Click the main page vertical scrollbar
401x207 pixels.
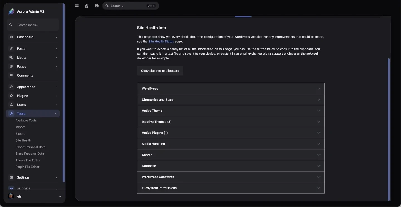click(389, 129)
